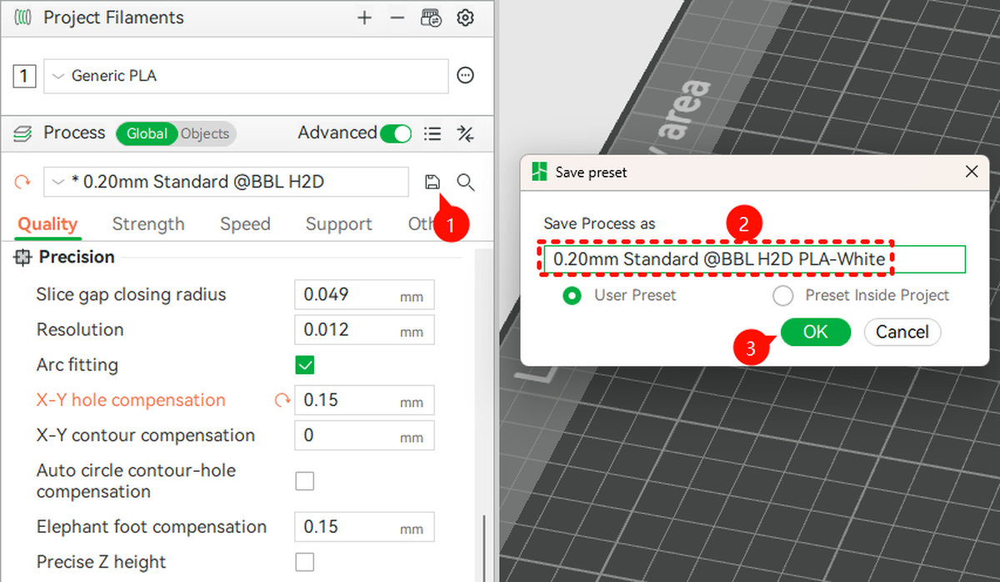Screen dimensions: 1000x582
Task: Click the filament number 1 box
Action: tap(24, 77)
